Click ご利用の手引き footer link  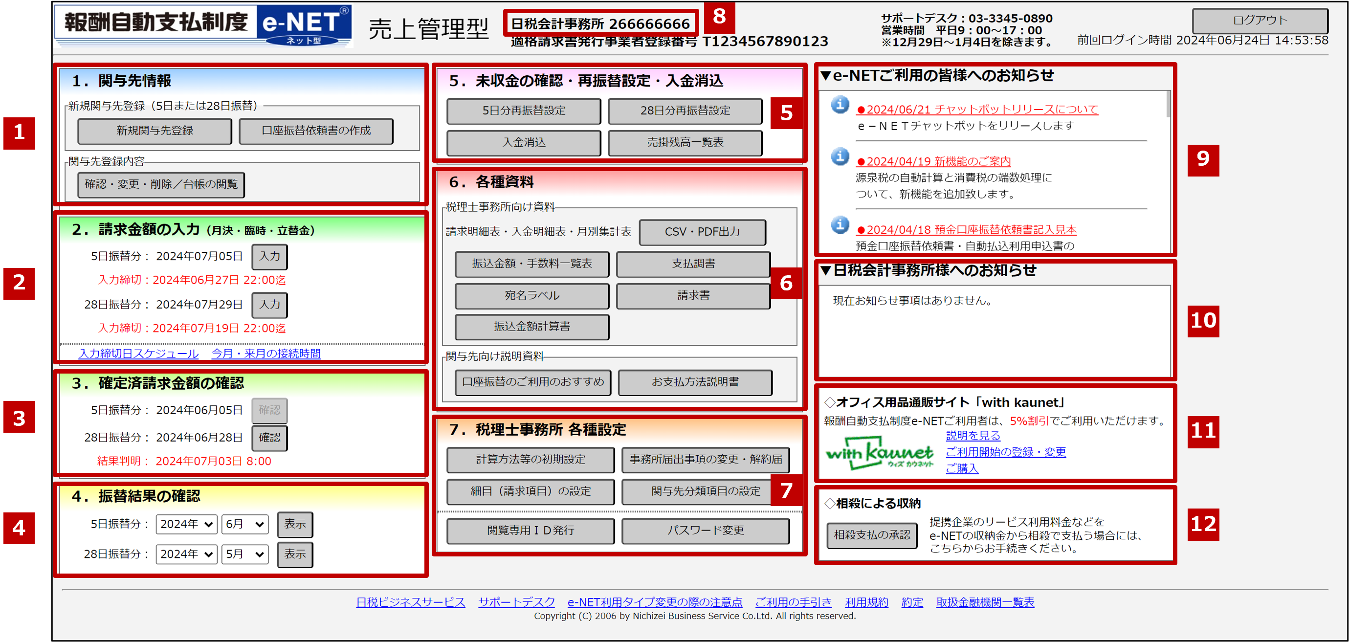[x=793, y=602]
